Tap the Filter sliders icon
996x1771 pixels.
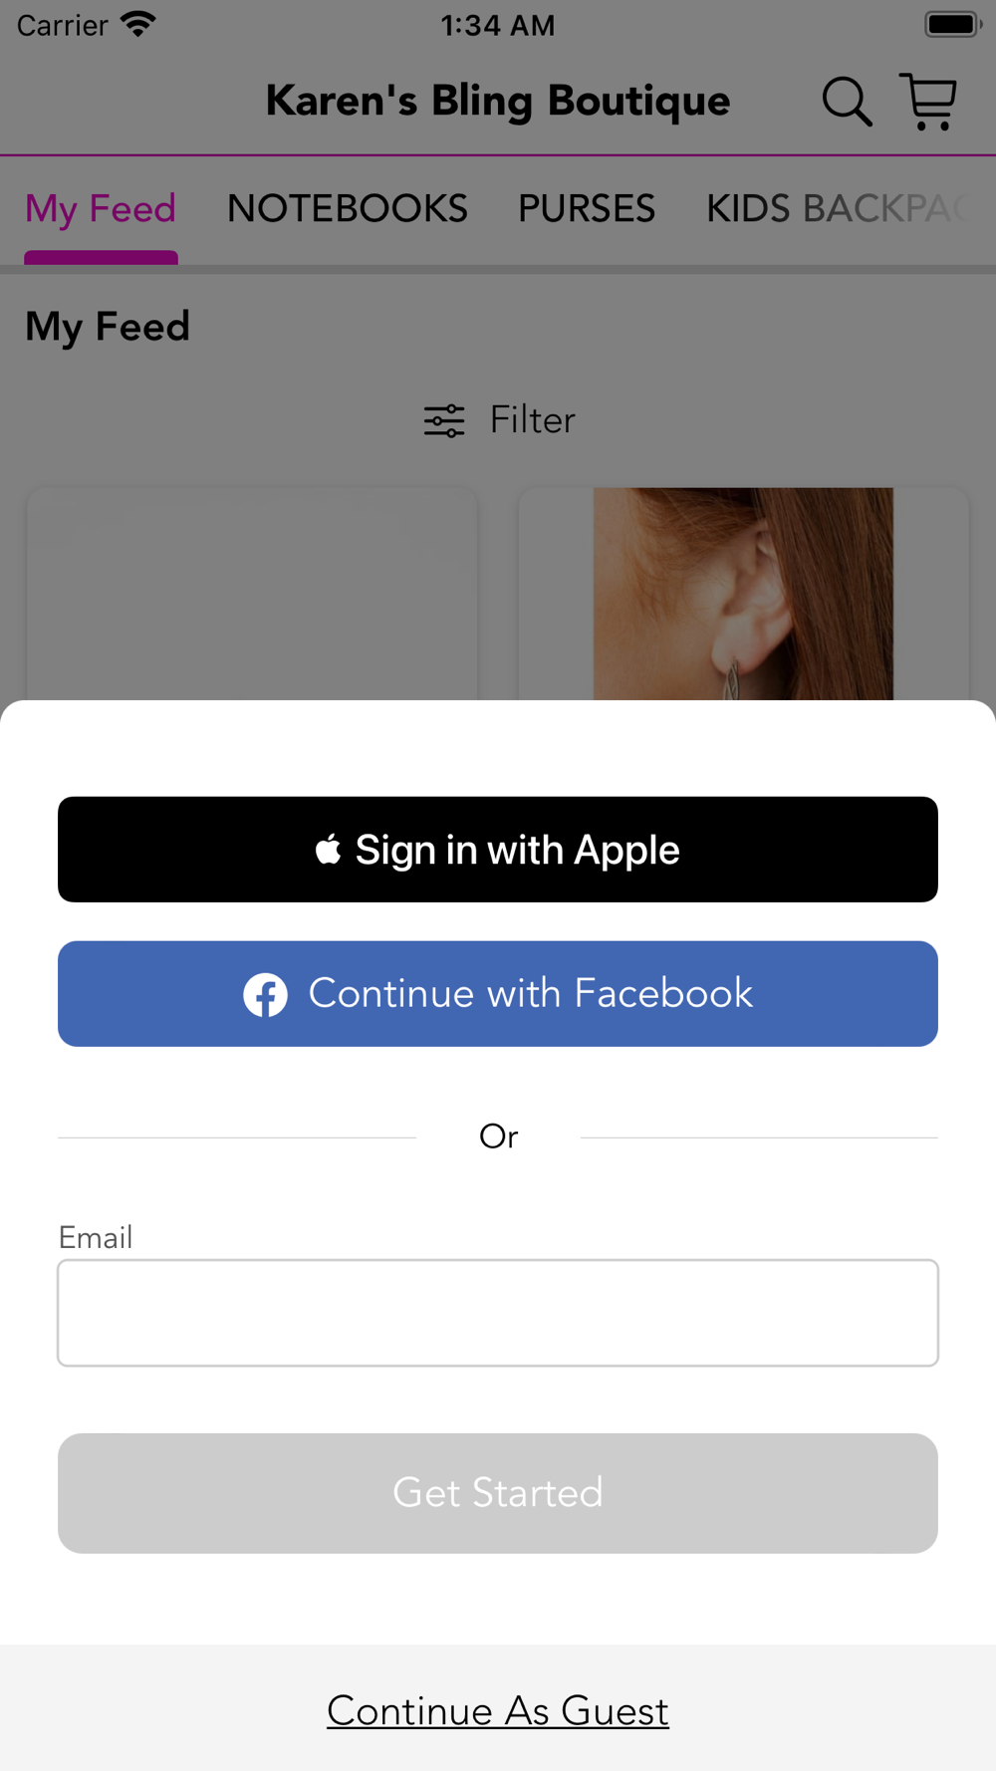click(x=444, y=420)
